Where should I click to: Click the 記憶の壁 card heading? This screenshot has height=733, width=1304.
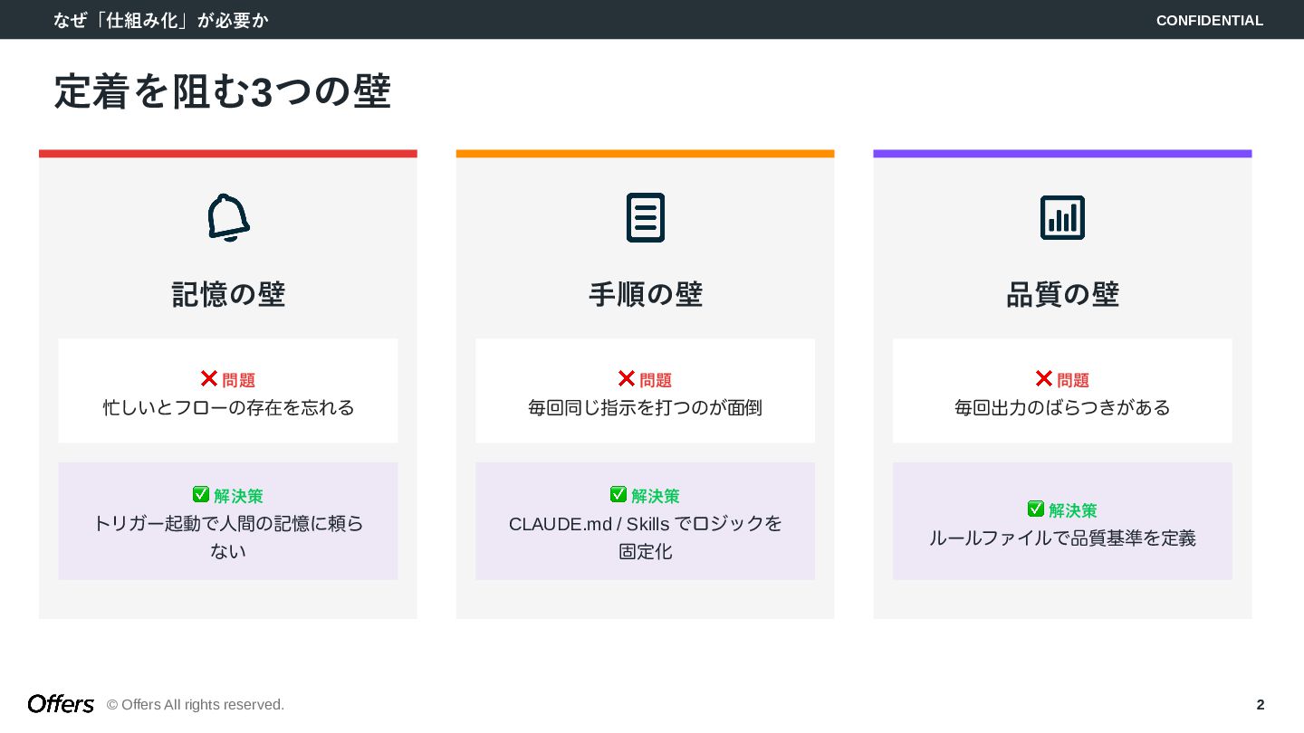coord(228,294)
